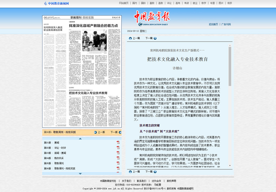Click the article scrollbar on right edge
This screenshot has height=192, width=276.
coord(230,103)
